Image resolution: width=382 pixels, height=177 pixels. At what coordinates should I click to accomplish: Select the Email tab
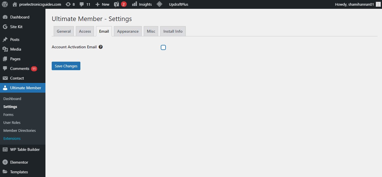[x=104, y=31]
